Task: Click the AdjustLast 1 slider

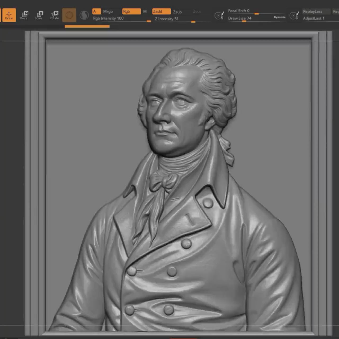Action: pyautogui.click(x=316, y=18)
